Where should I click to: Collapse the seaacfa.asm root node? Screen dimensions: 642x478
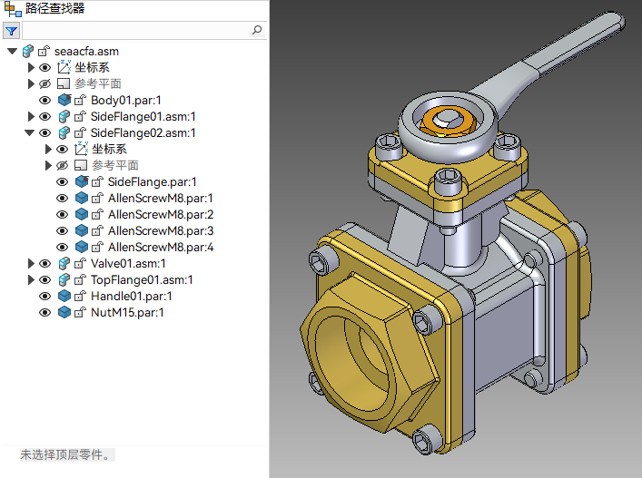(13, 51)
